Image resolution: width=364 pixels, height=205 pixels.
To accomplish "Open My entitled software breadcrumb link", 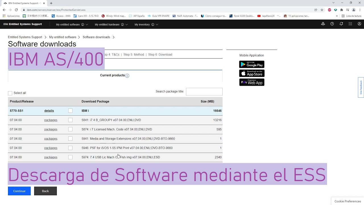I will pos(63,37).
